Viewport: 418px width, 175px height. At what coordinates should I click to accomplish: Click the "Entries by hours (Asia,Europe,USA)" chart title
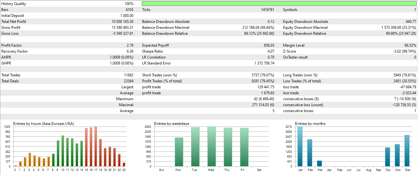[44, 124]
